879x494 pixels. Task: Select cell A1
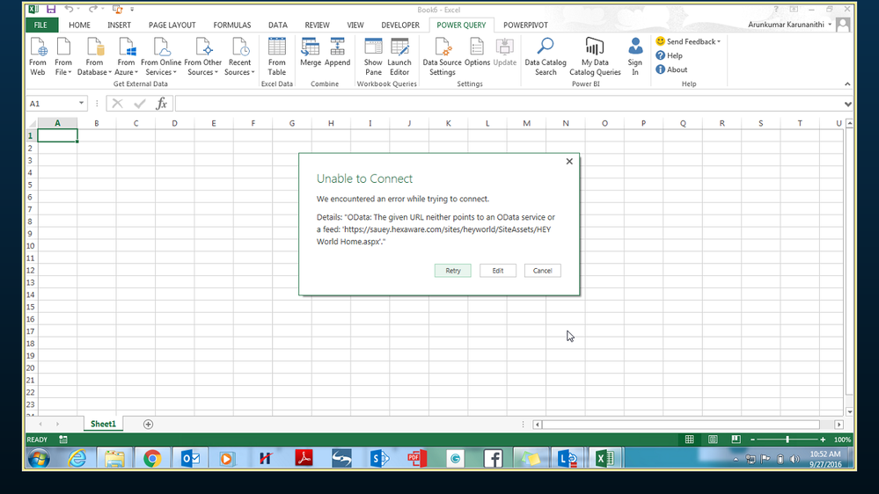pyautogui.click(x=57, y=135)
